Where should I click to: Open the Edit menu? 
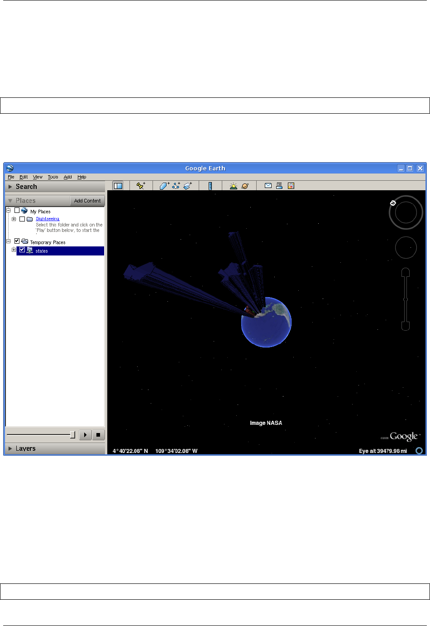(24, 177)
